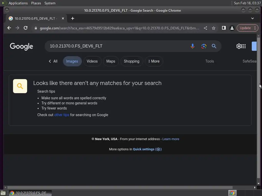Click the Google logo
Screen dimensions: 262x196
tap(21, 46)
